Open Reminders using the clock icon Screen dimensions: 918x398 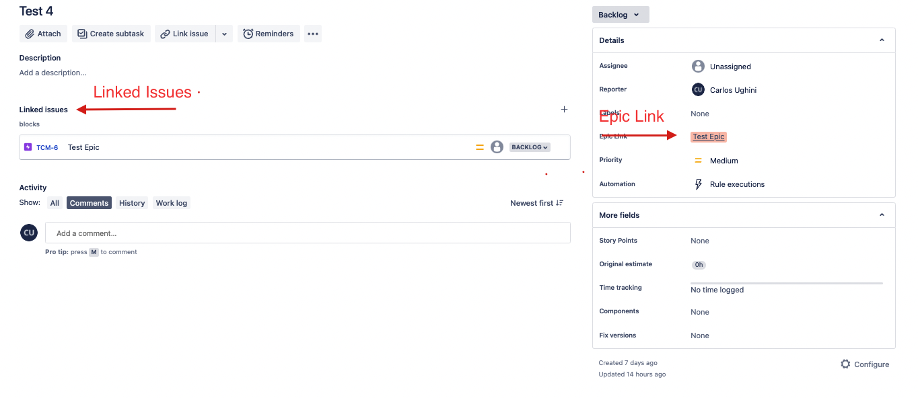point(248,33)
